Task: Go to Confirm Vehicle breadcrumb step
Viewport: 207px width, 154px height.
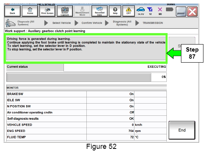Action: [x=92, y=23]
